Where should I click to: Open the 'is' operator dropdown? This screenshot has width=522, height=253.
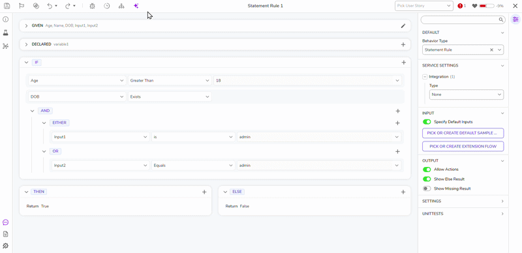(x=193, y=137)
